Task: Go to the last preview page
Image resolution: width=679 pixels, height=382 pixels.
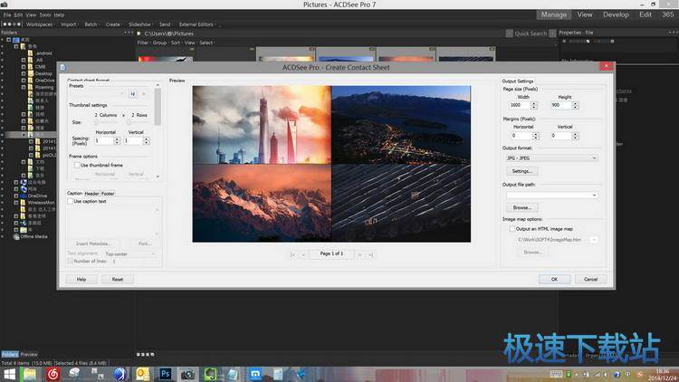Action: click(370, 254)
